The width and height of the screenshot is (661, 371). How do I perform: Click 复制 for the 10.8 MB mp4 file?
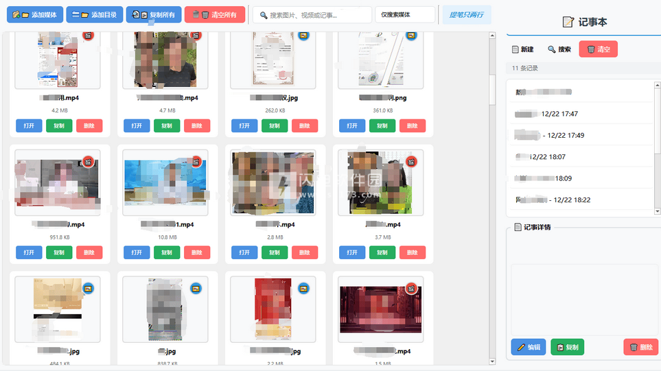(167, 252)
